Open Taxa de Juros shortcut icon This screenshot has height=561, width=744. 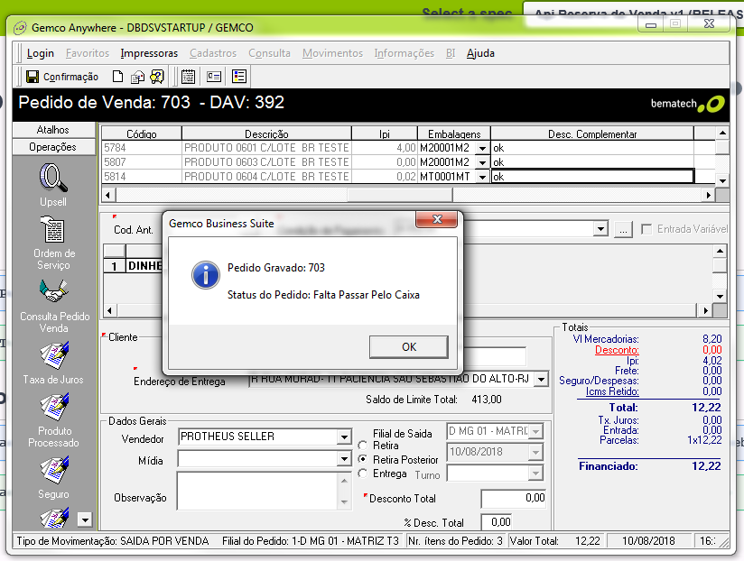(54, 355)
